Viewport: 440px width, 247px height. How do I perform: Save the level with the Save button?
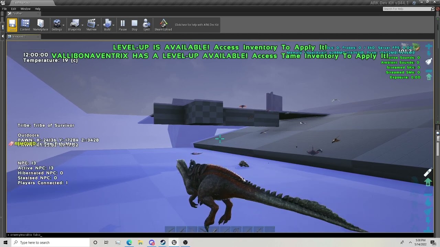(12, 25)
